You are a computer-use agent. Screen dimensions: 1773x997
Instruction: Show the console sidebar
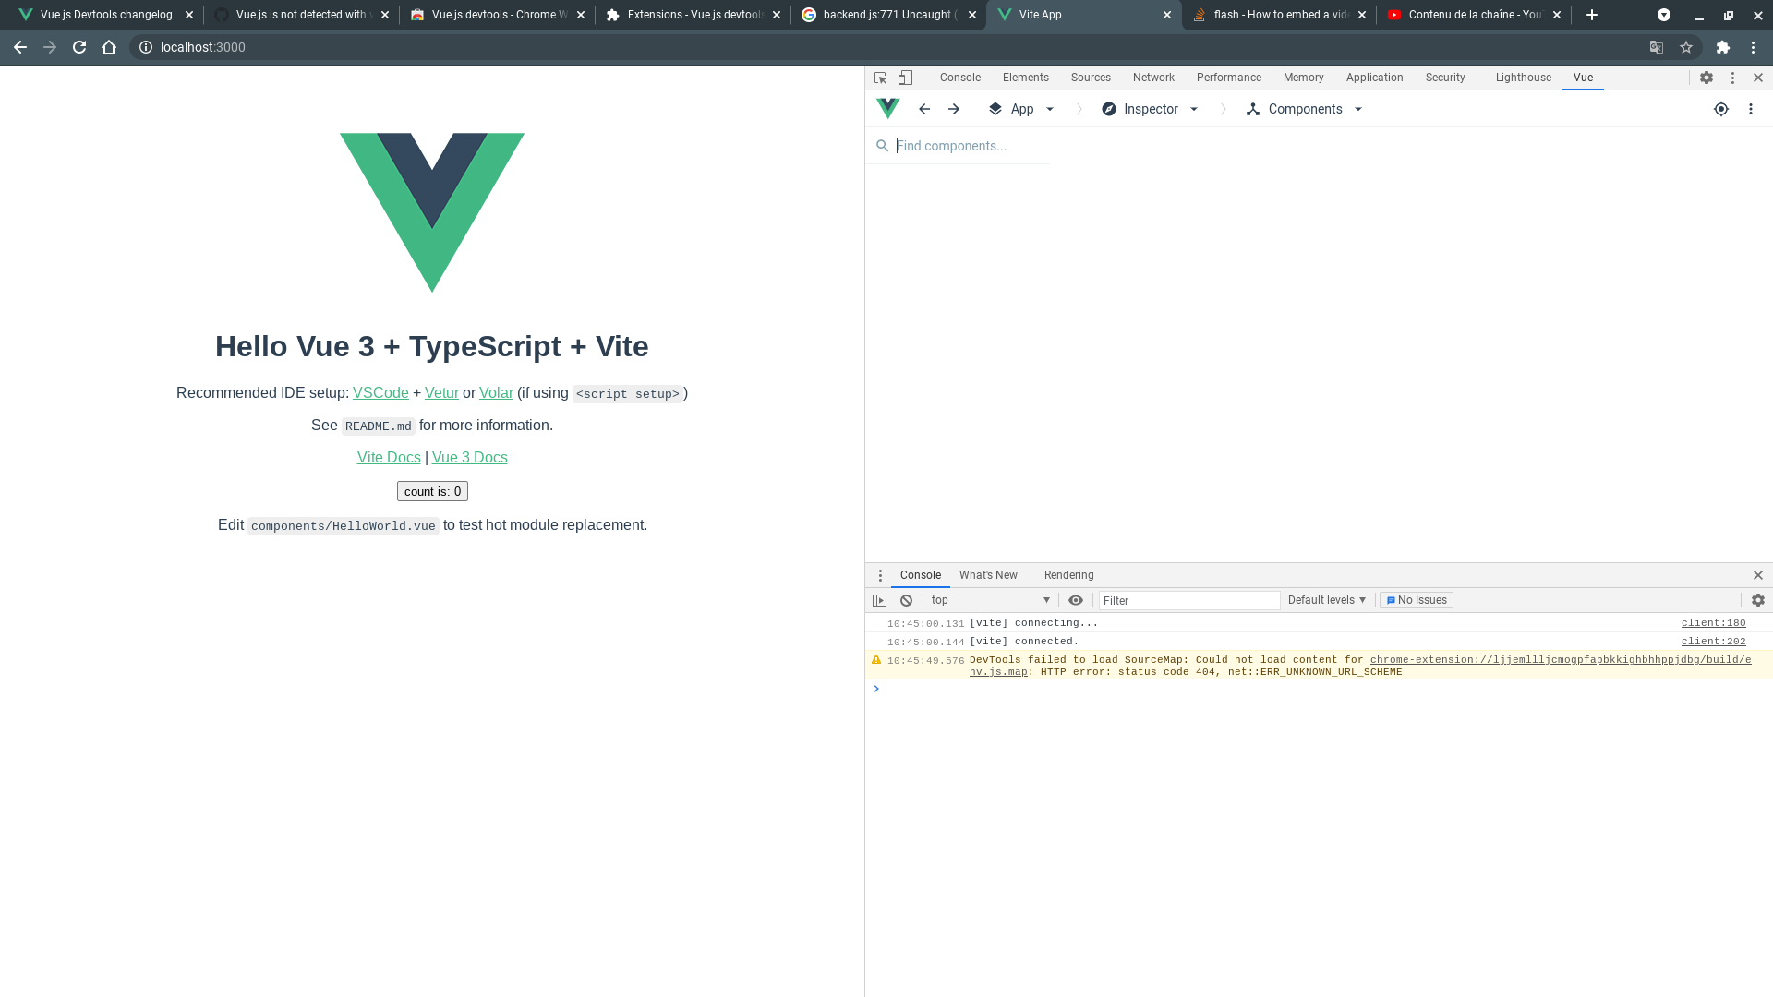pos(880,600)
